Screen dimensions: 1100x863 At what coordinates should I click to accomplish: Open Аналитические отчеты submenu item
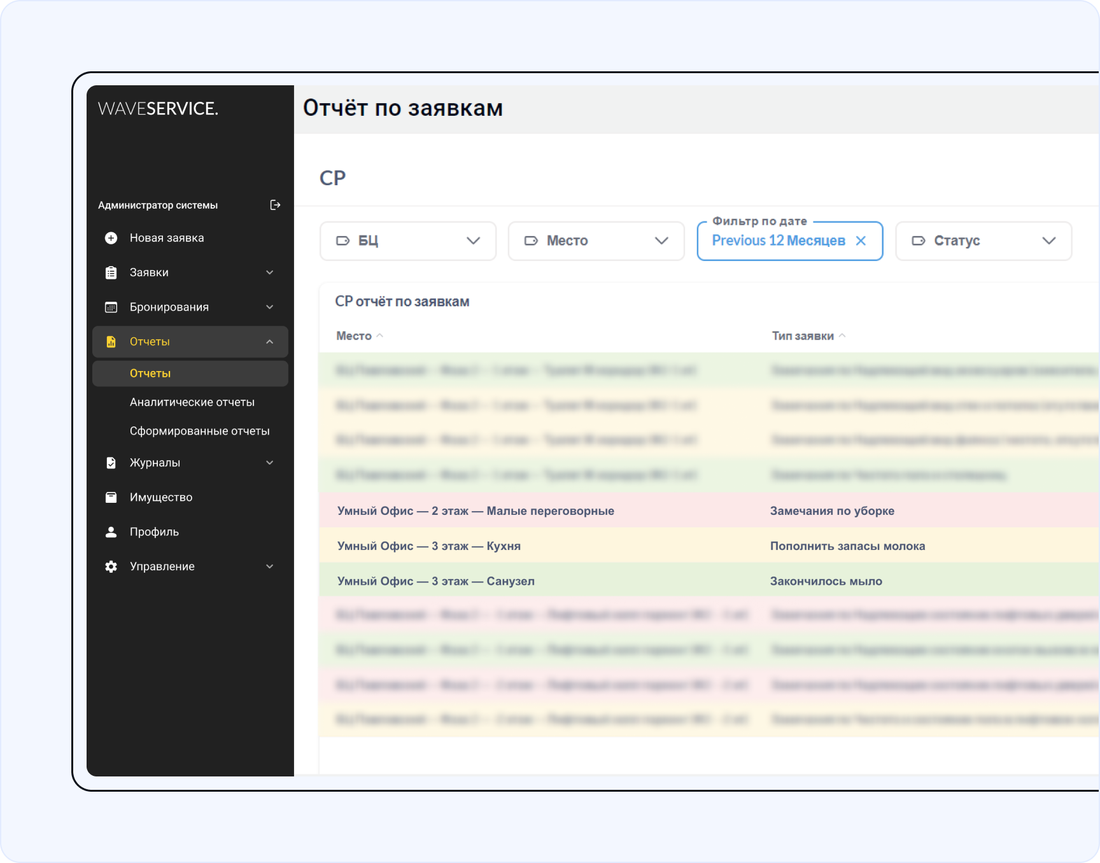[192, 402]
